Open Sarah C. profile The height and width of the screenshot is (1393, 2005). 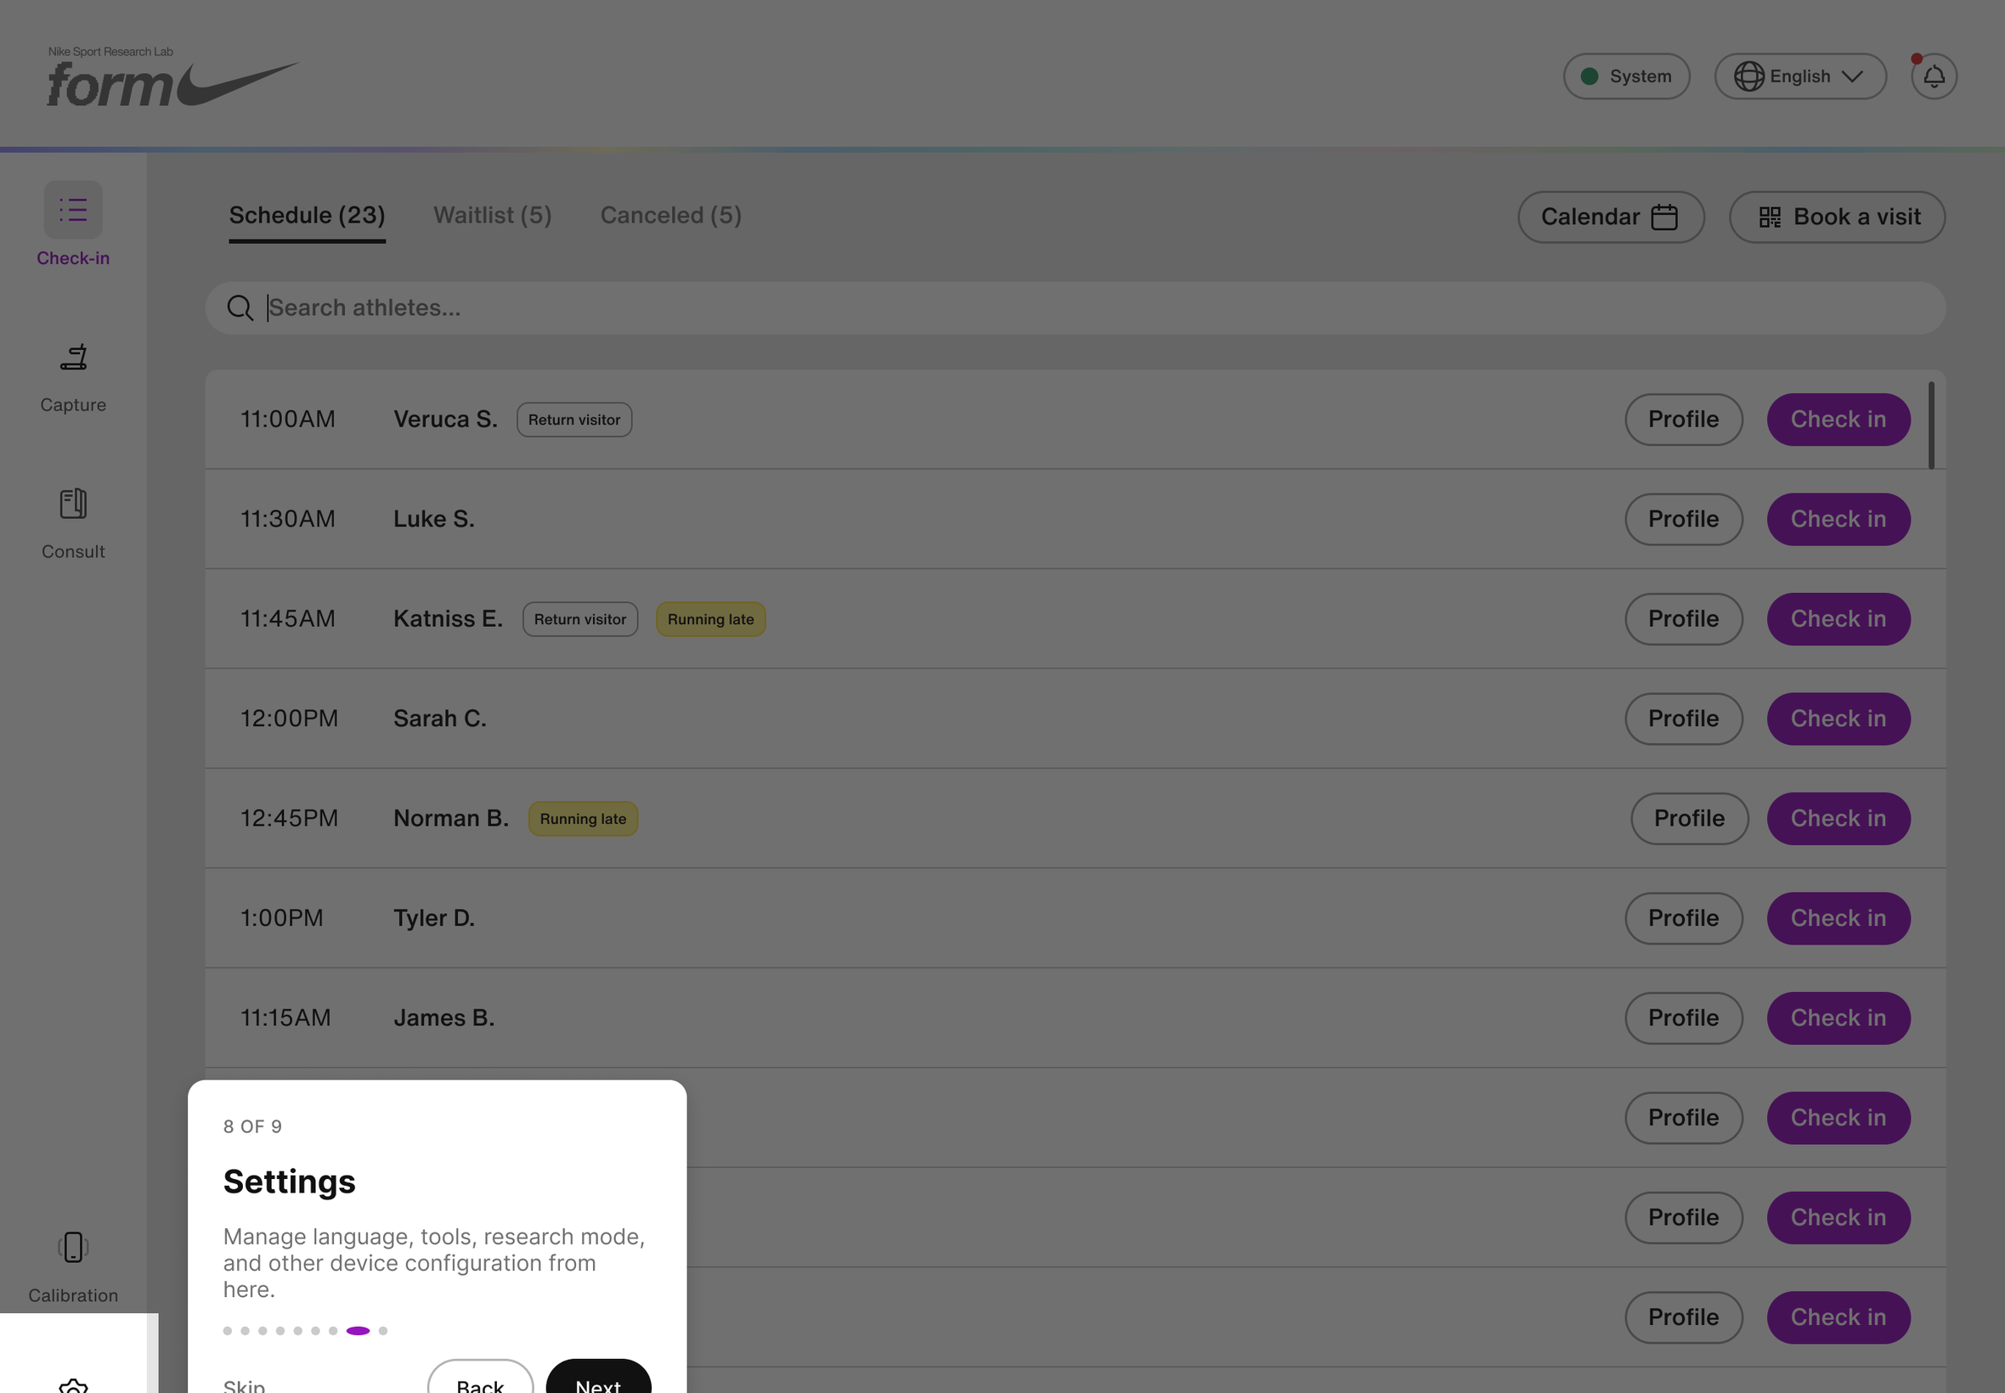coord(1683,719)
